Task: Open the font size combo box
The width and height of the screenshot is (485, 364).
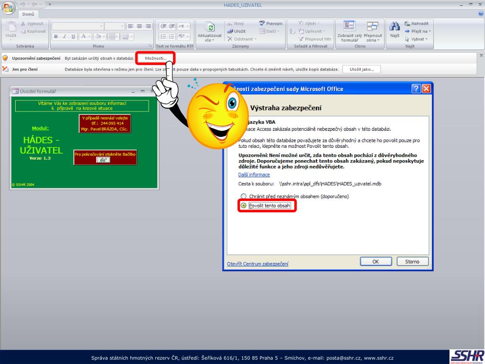Action: [x=114, y=27]
